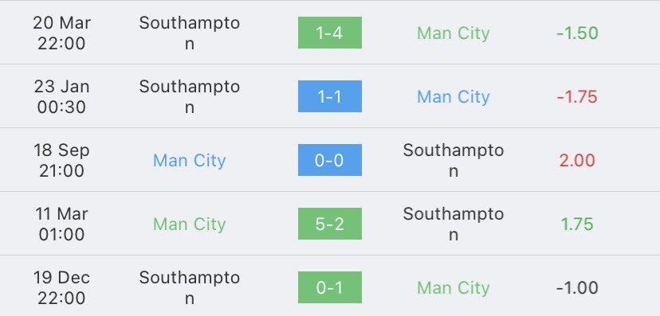Open Man City in 20 Mar match
Screen dimensions: 660x316
tap(454, 33)
